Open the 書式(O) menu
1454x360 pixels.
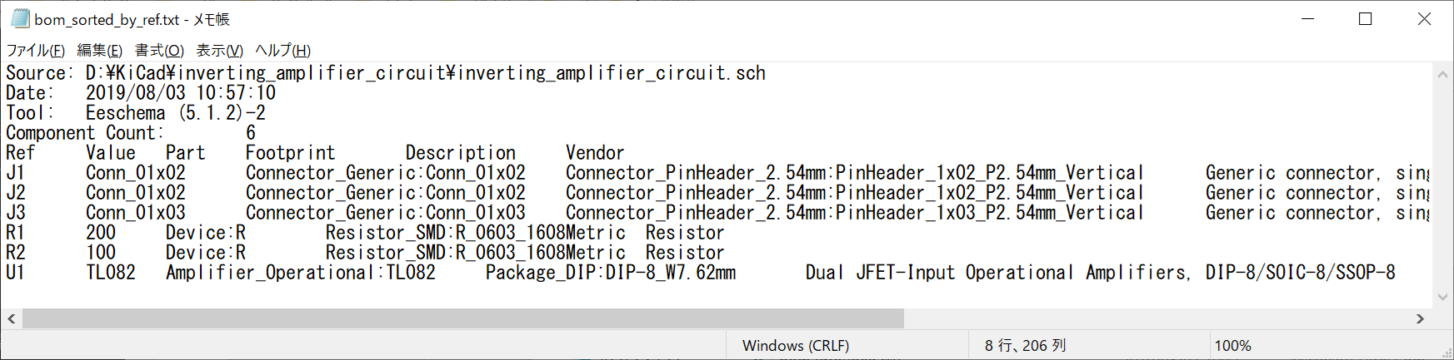pos(159,51)
